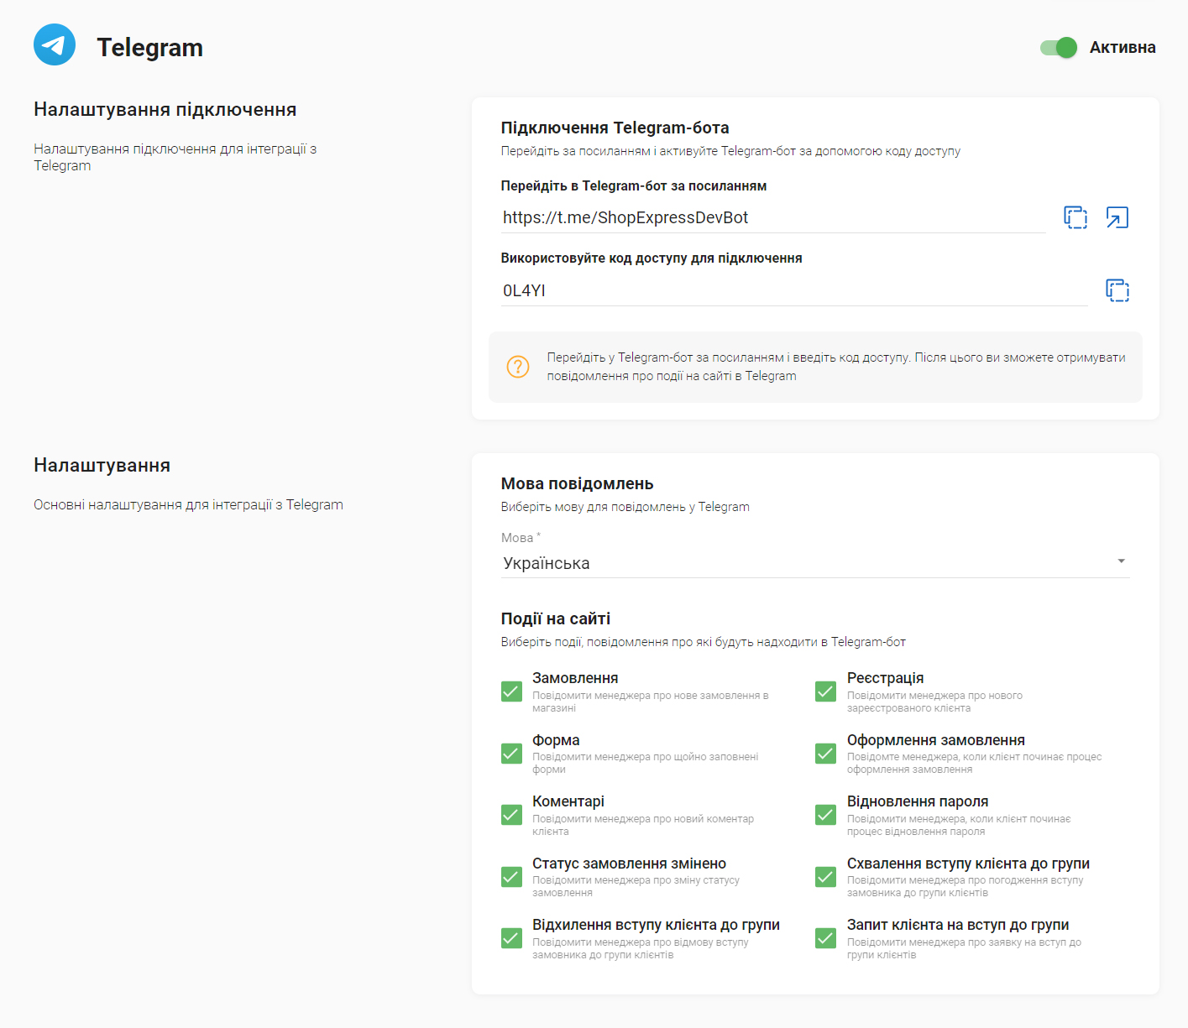Image resolution: width=1188 pixels, height=1028 pixels.
Task: Click the hint text about entering access code
Action: click(x=836, y=367)
